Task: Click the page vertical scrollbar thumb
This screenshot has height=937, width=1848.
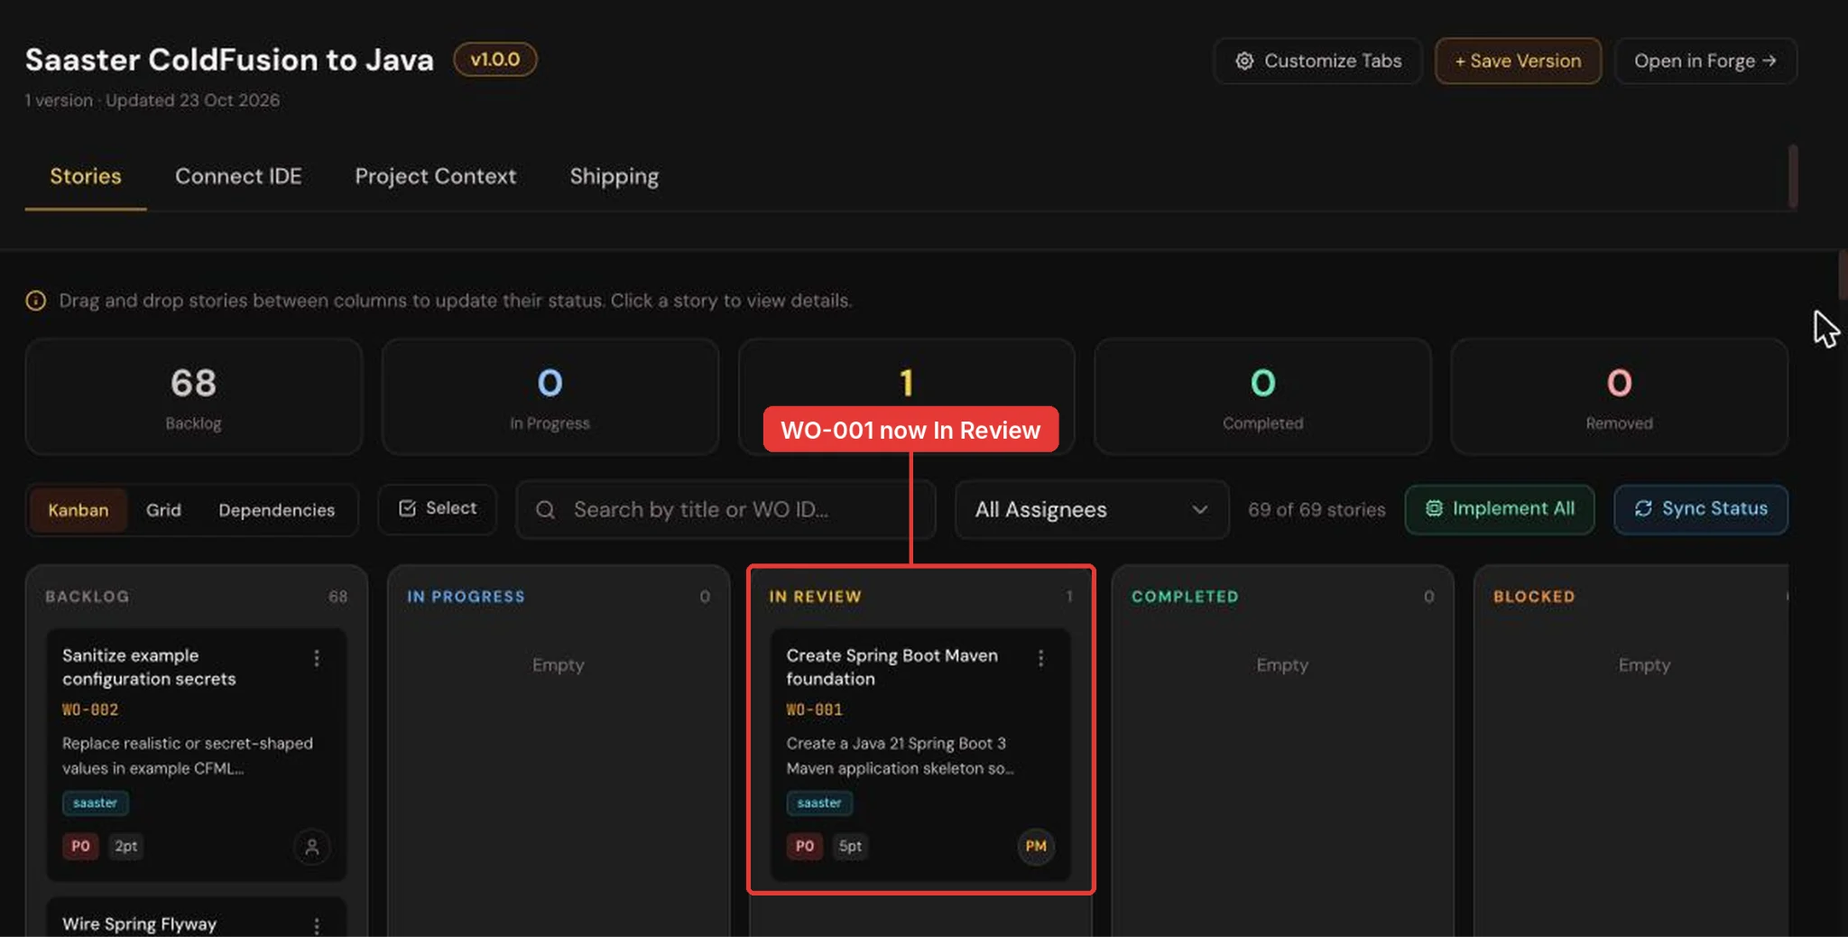Action: tap(1843, 274)
